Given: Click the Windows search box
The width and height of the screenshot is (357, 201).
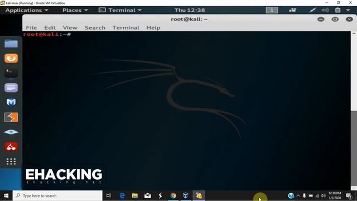Looking at the screenshot, I should 57,196.
